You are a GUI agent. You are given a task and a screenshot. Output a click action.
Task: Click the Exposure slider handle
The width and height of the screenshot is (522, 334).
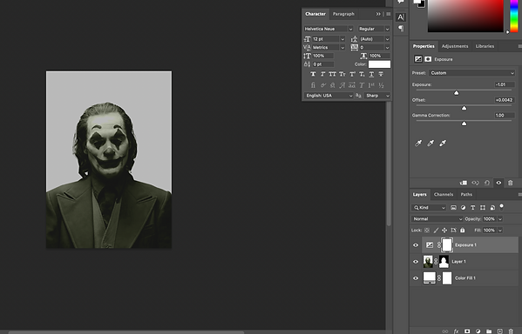(457, 93)
